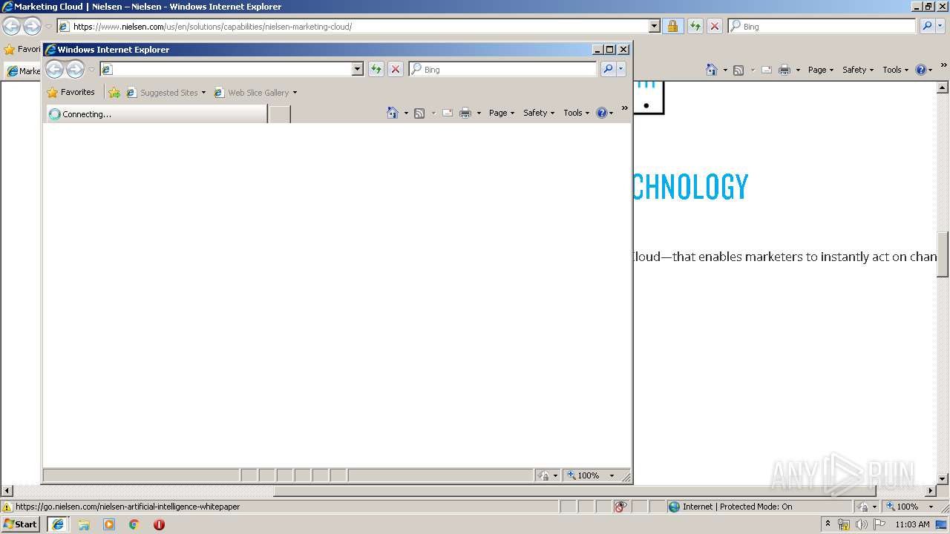
Task: Open Page menu in the Nielsen window
Action: pyautogui.click(x=821, y=70)
